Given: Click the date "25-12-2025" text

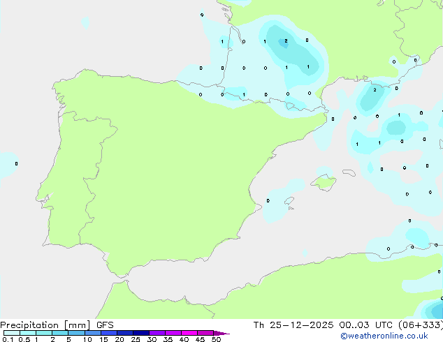Looking at the screenshot, I should pyautogui.click(x=301, y=325).
